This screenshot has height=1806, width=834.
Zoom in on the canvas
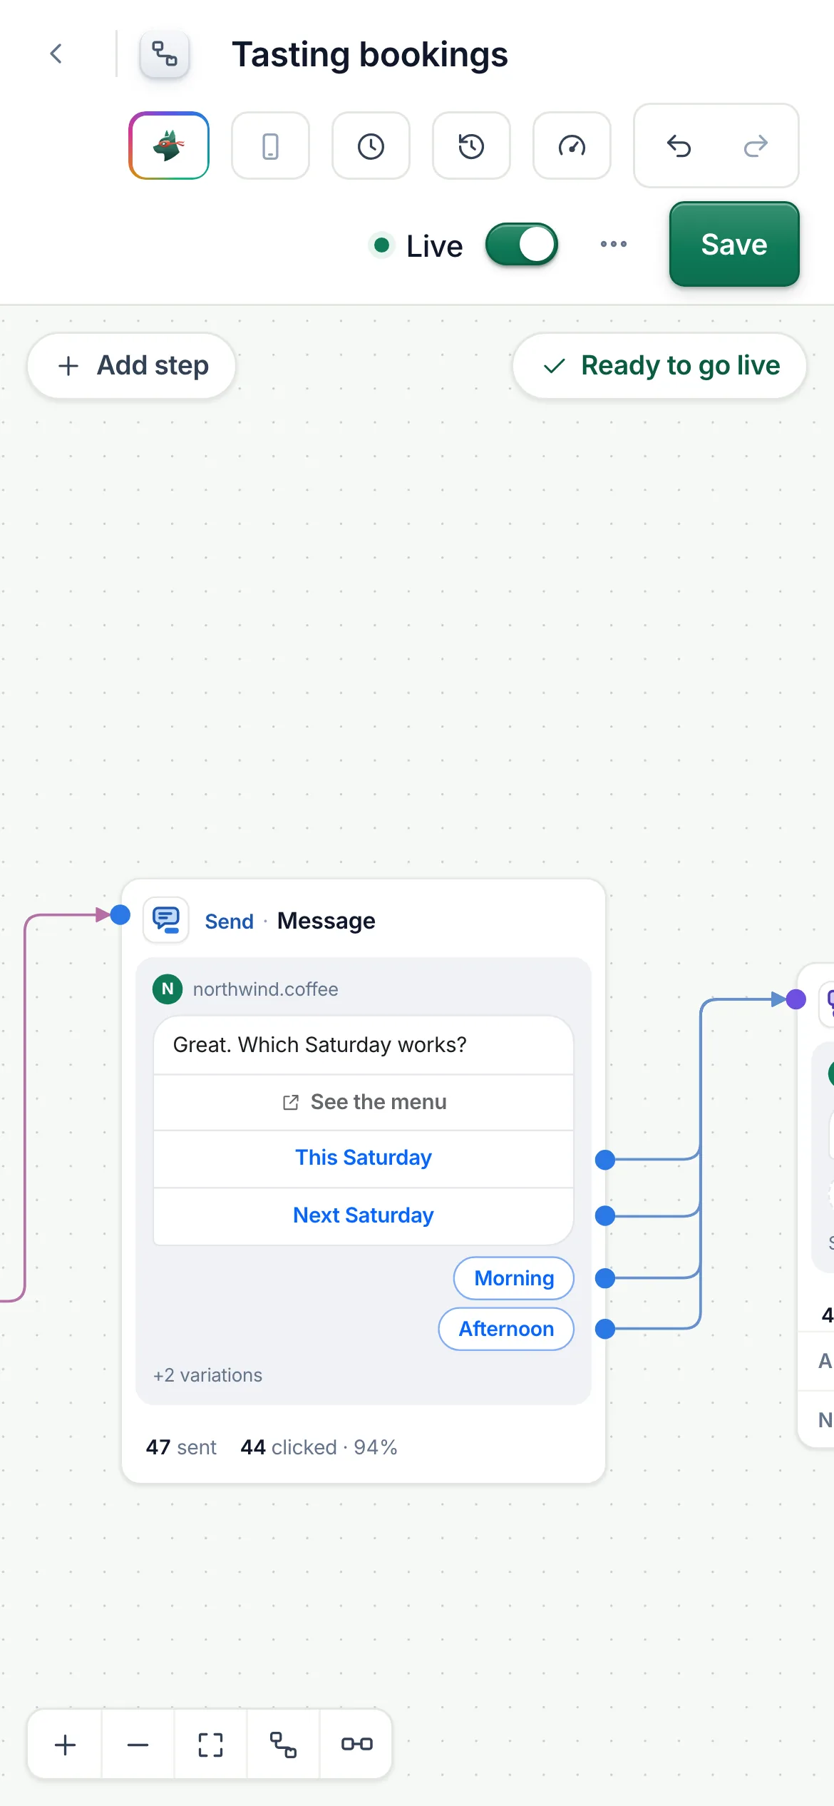click(x=65, y=1745)
